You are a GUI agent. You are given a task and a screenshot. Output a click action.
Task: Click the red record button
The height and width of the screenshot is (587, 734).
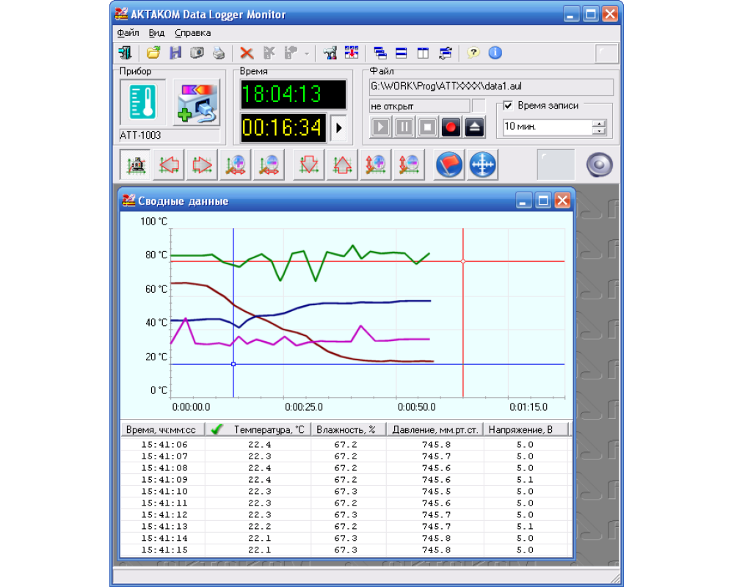[451, 127]
